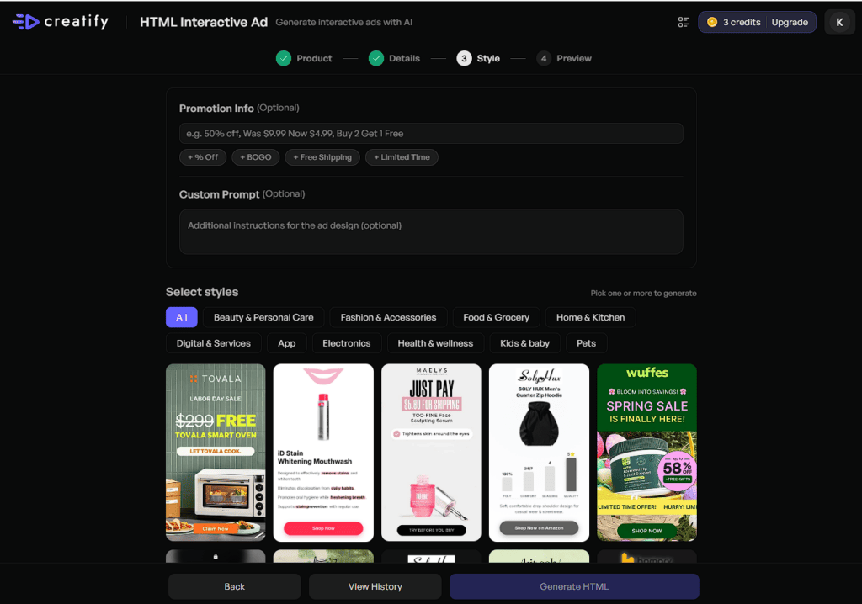Click 'Pick one or more to generate' text

click(x=643, y=293)
